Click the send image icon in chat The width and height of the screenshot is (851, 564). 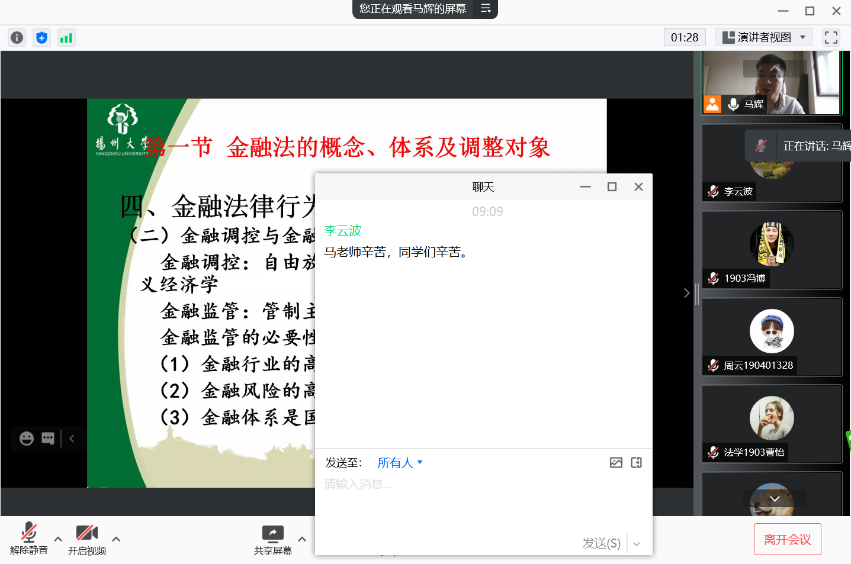[616, 463]
